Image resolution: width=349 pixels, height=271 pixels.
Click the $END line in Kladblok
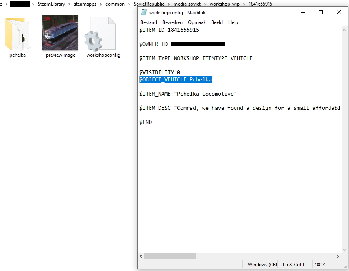(x=146, y=122)
